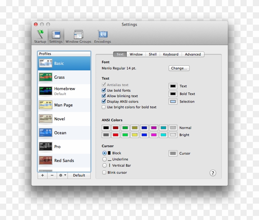This screenshot has height=220, width=259.
Task: Set selected profile as Default
Action: coord(79,175)
